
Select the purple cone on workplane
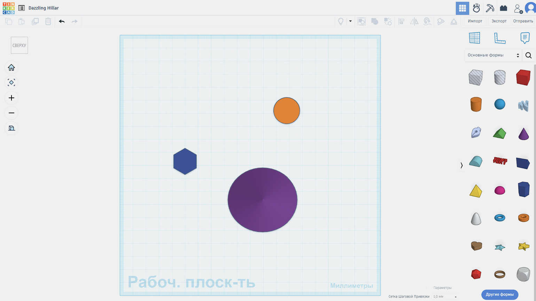262,200
